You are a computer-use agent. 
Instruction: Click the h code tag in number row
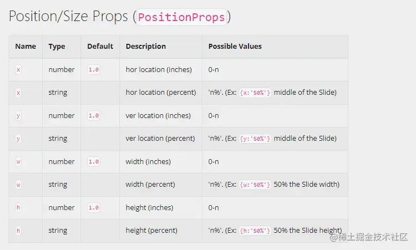point(18,207)
